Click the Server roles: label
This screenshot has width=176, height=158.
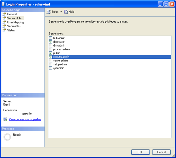pos(56,33)
